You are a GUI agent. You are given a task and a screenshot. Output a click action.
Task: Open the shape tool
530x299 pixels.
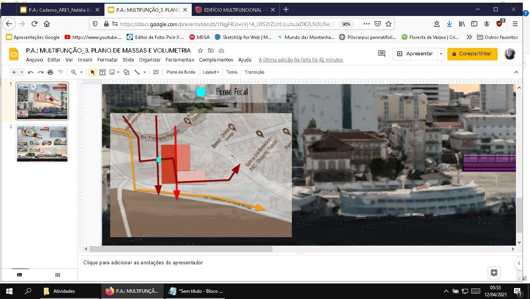pos(126,72)
